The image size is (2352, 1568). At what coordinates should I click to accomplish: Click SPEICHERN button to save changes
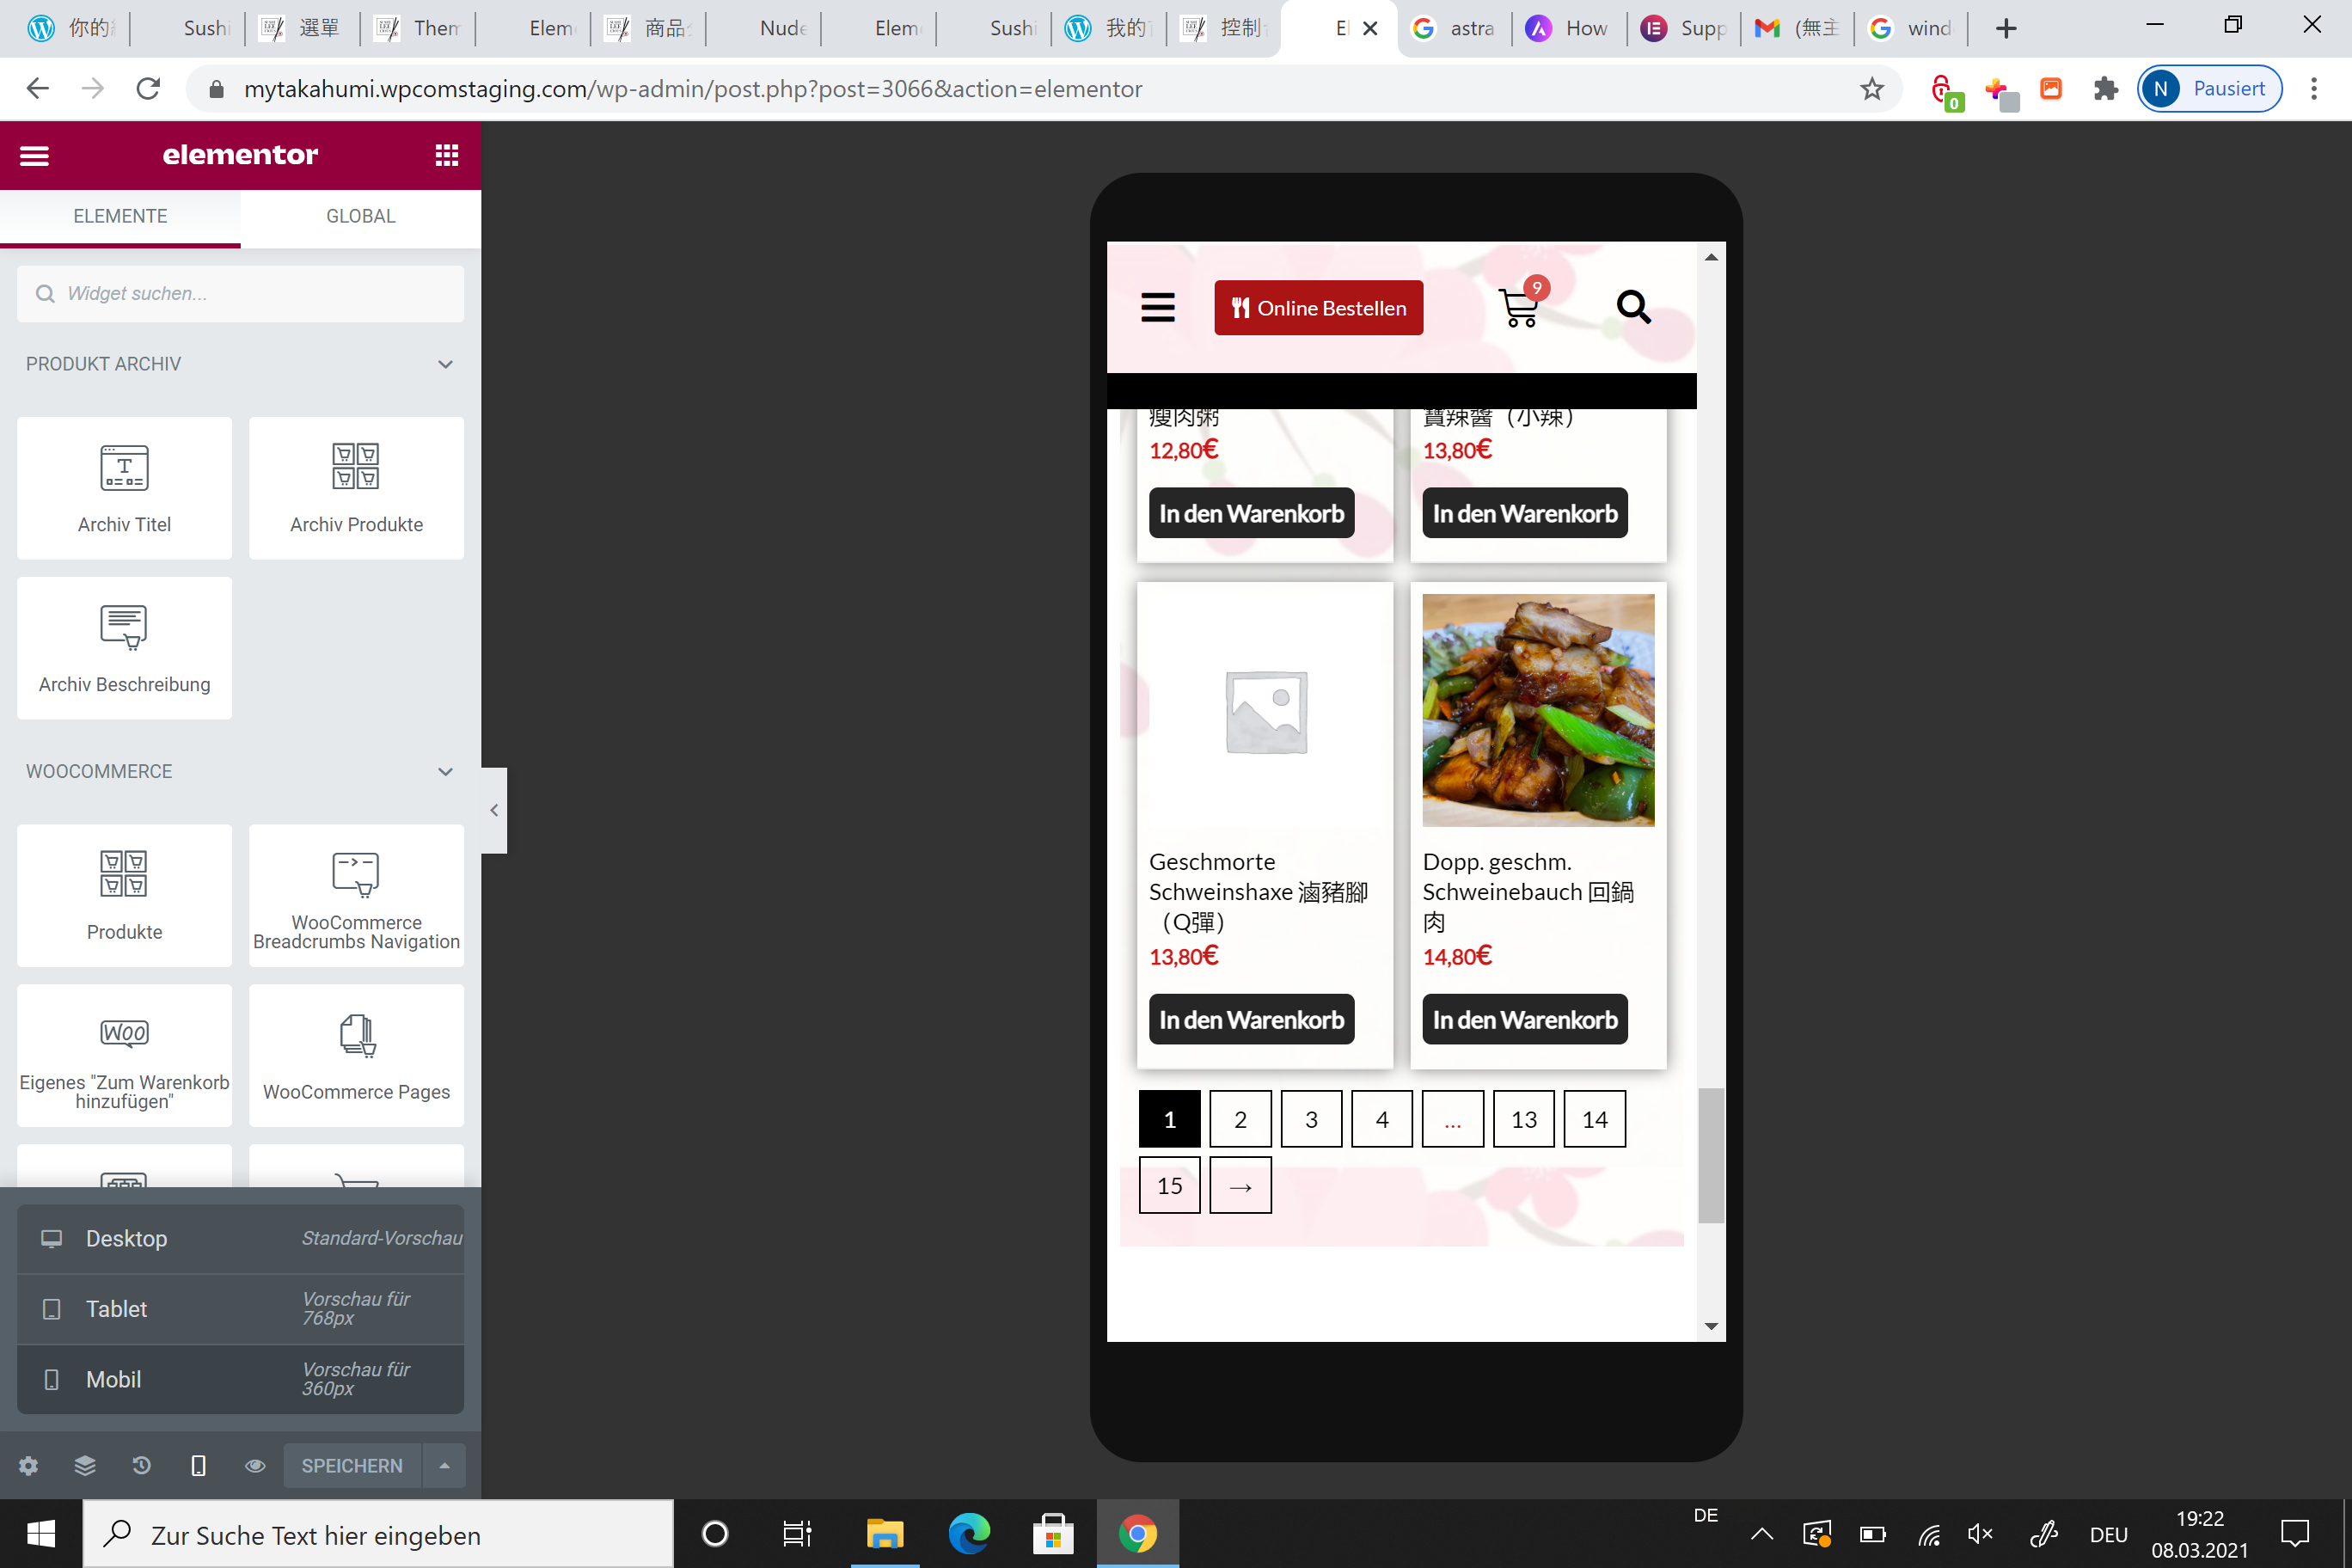pos(348,1465)
